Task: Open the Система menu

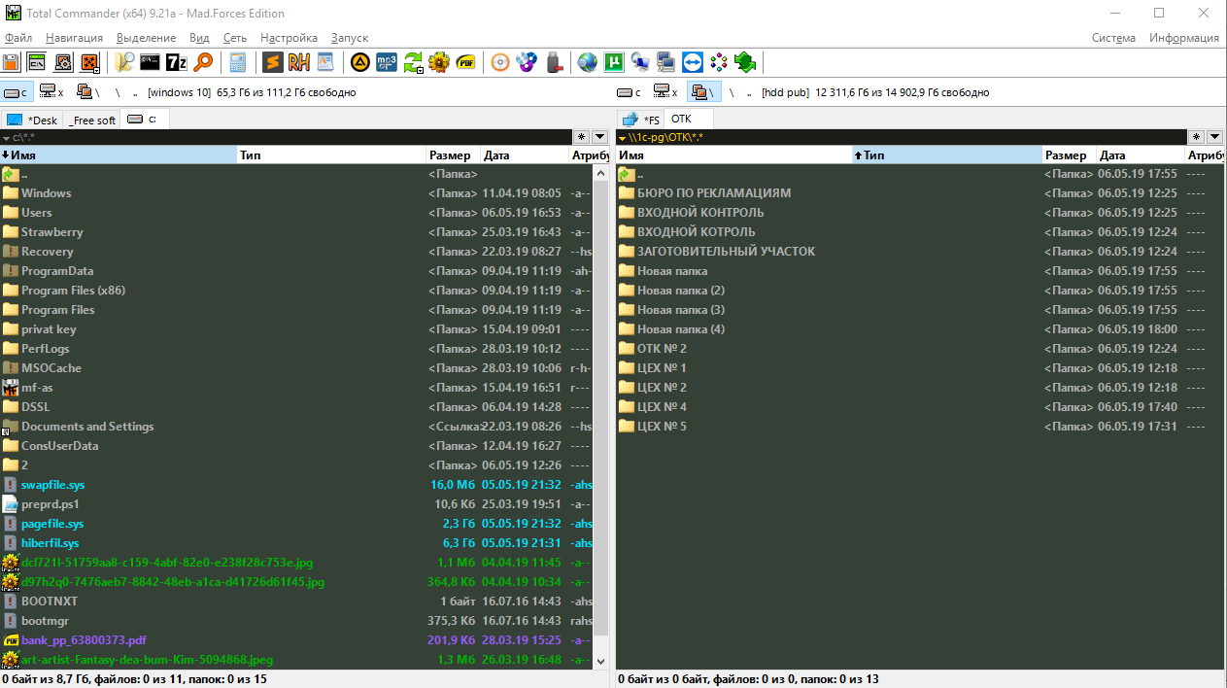Action: click(x=1113, y=38)
